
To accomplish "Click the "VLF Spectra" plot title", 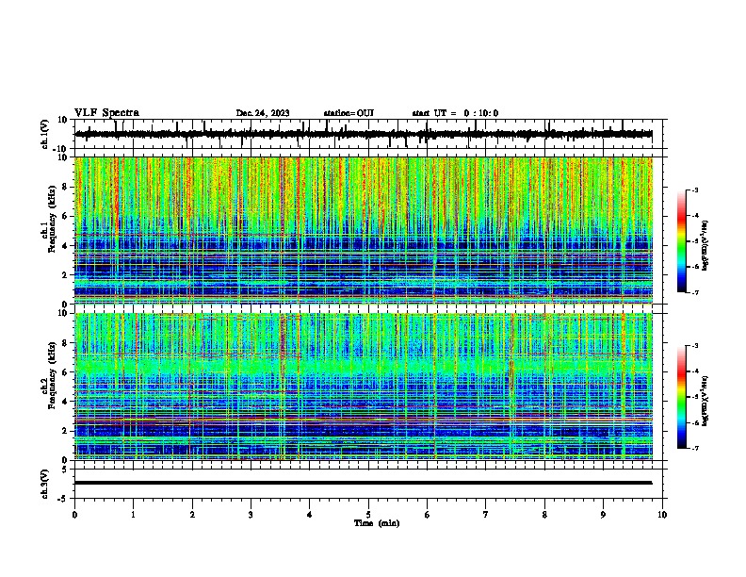I will click(x=106, y=113).
